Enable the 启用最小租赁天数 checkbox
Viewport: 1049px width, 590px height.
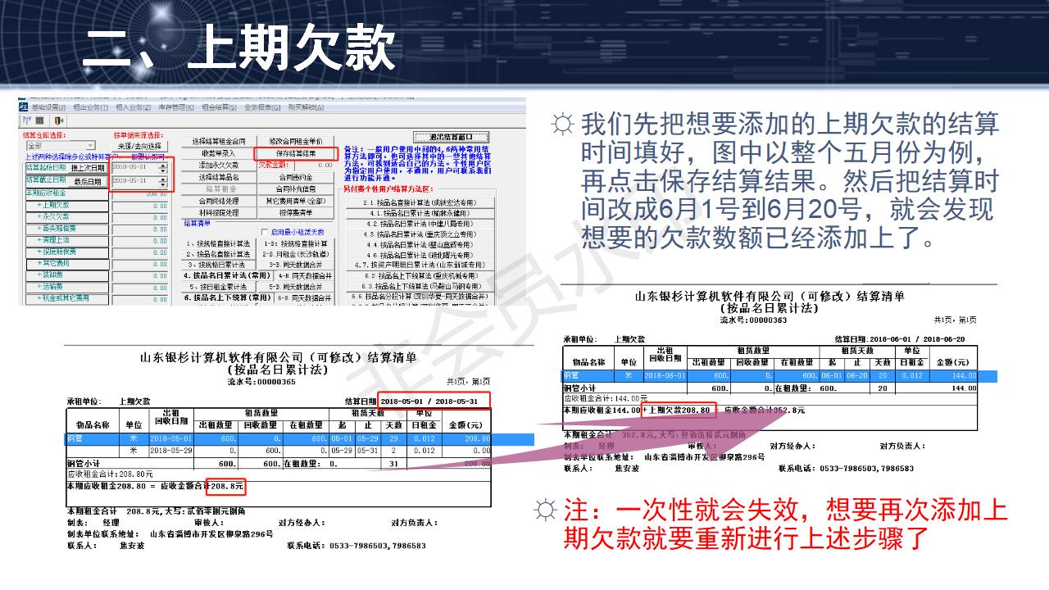(265, 232)
